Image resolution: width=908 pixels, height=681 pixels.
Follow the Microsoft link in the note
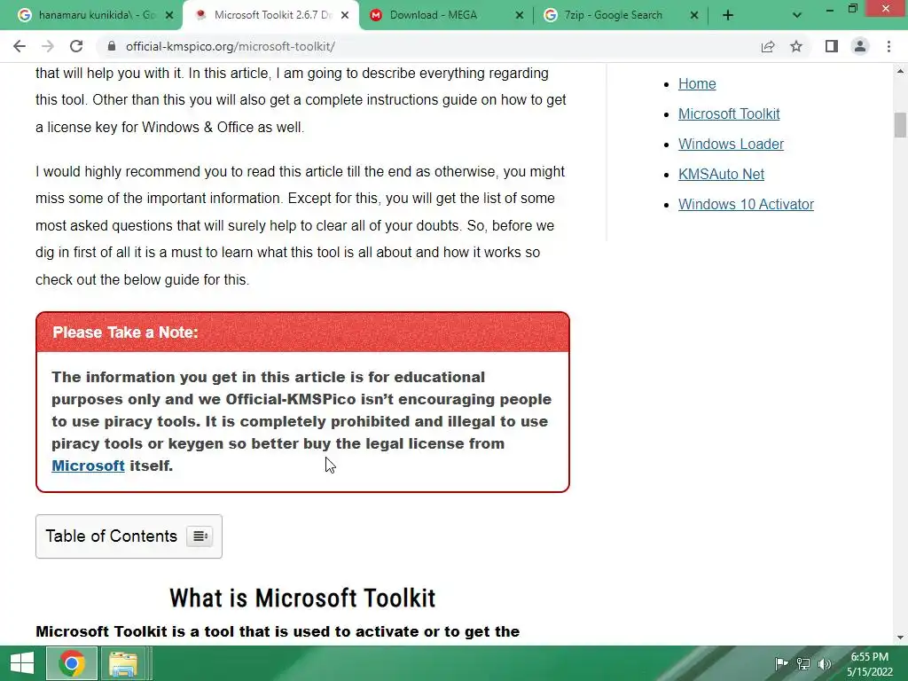point(88,466)
